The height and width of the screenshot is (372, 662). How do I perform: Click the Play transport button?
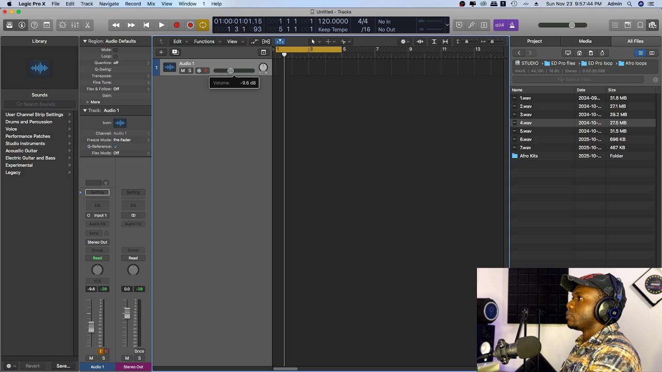[x=161, y=25]
